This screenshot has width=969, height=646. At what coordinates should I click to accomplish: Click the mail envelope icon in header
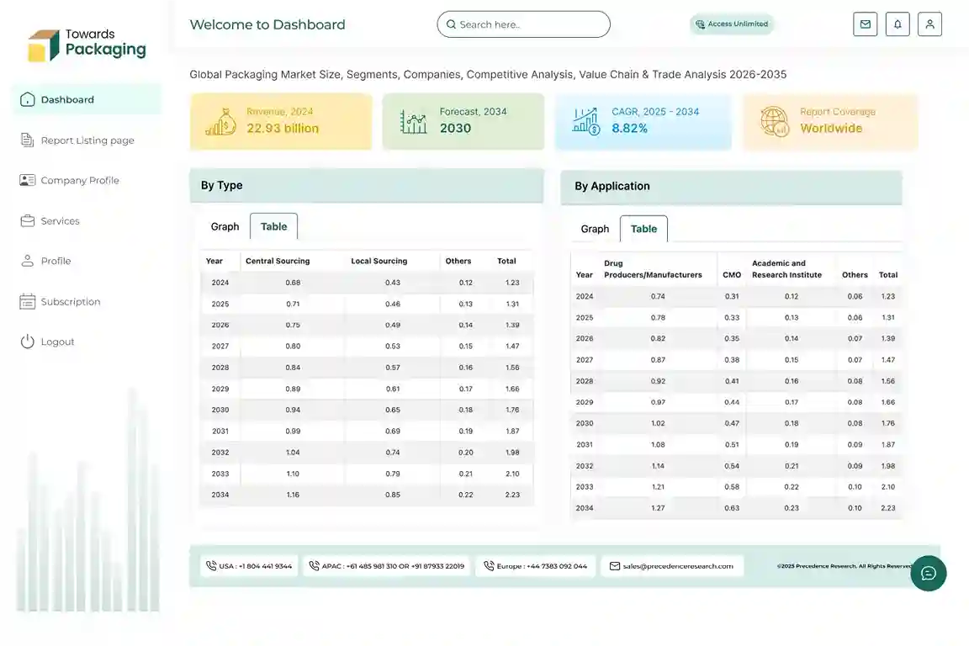865,24
